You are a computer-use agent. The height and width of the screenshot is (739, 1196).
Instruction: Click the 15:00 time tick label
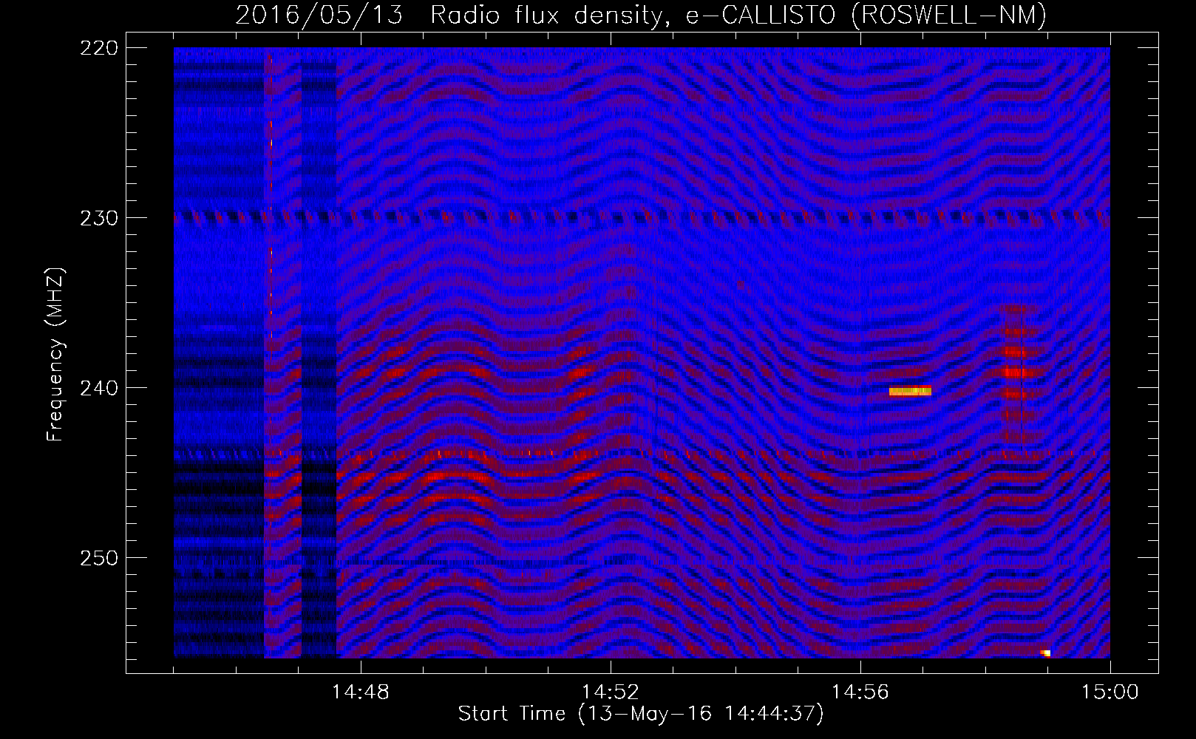pos(1110,692)
